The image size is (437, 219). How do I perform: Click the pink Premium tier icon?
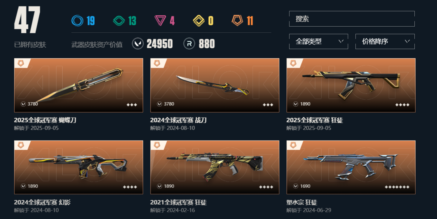click(160, 21)
